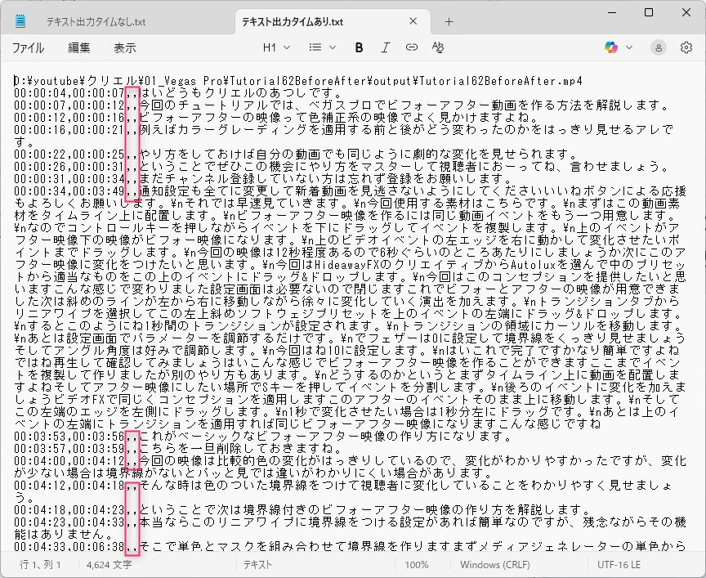The height and width of the screenshot is (578, 706).
Task: Click the Windows (CRLF) line ending indicator
Action: 496,565
